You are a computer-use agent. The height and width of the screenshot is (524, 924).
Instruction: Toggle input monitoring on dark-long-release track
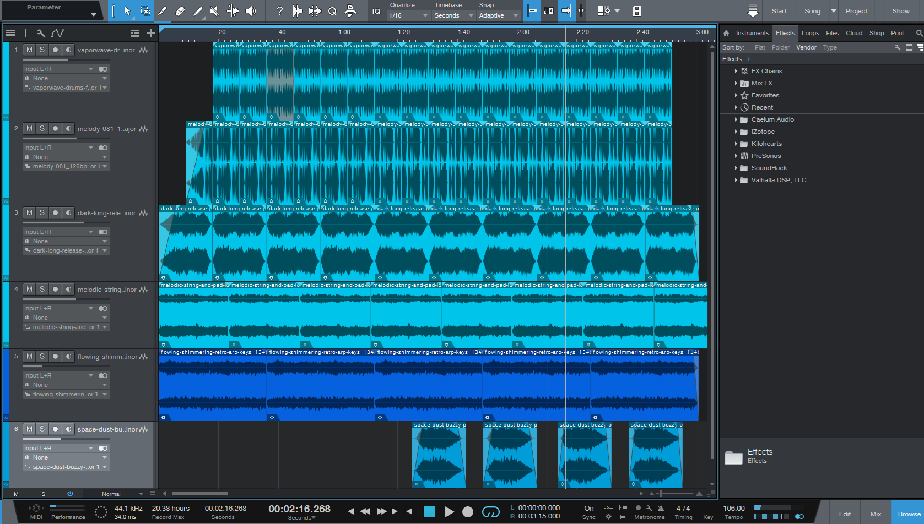point(68,212)
